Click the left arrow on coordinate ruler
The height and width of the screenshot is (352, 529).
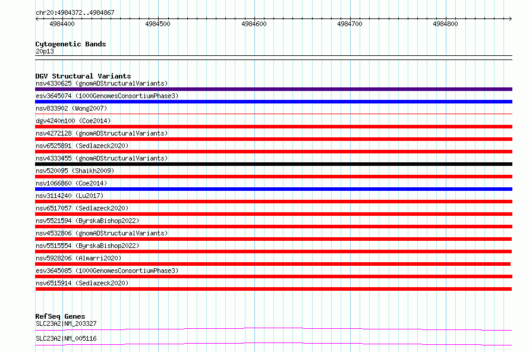click(37, 19)
